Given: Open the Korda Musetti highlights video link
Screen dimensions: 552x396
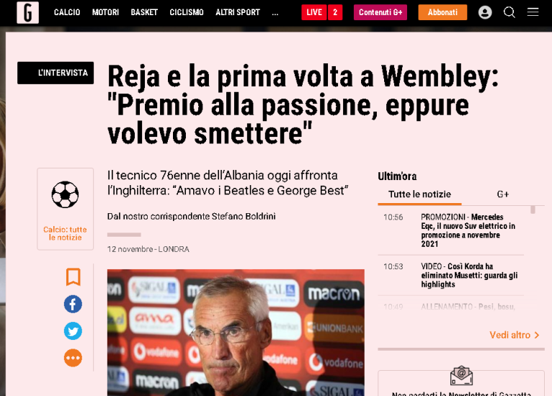Looking at the screenshot, I should [x=469, y=275].
